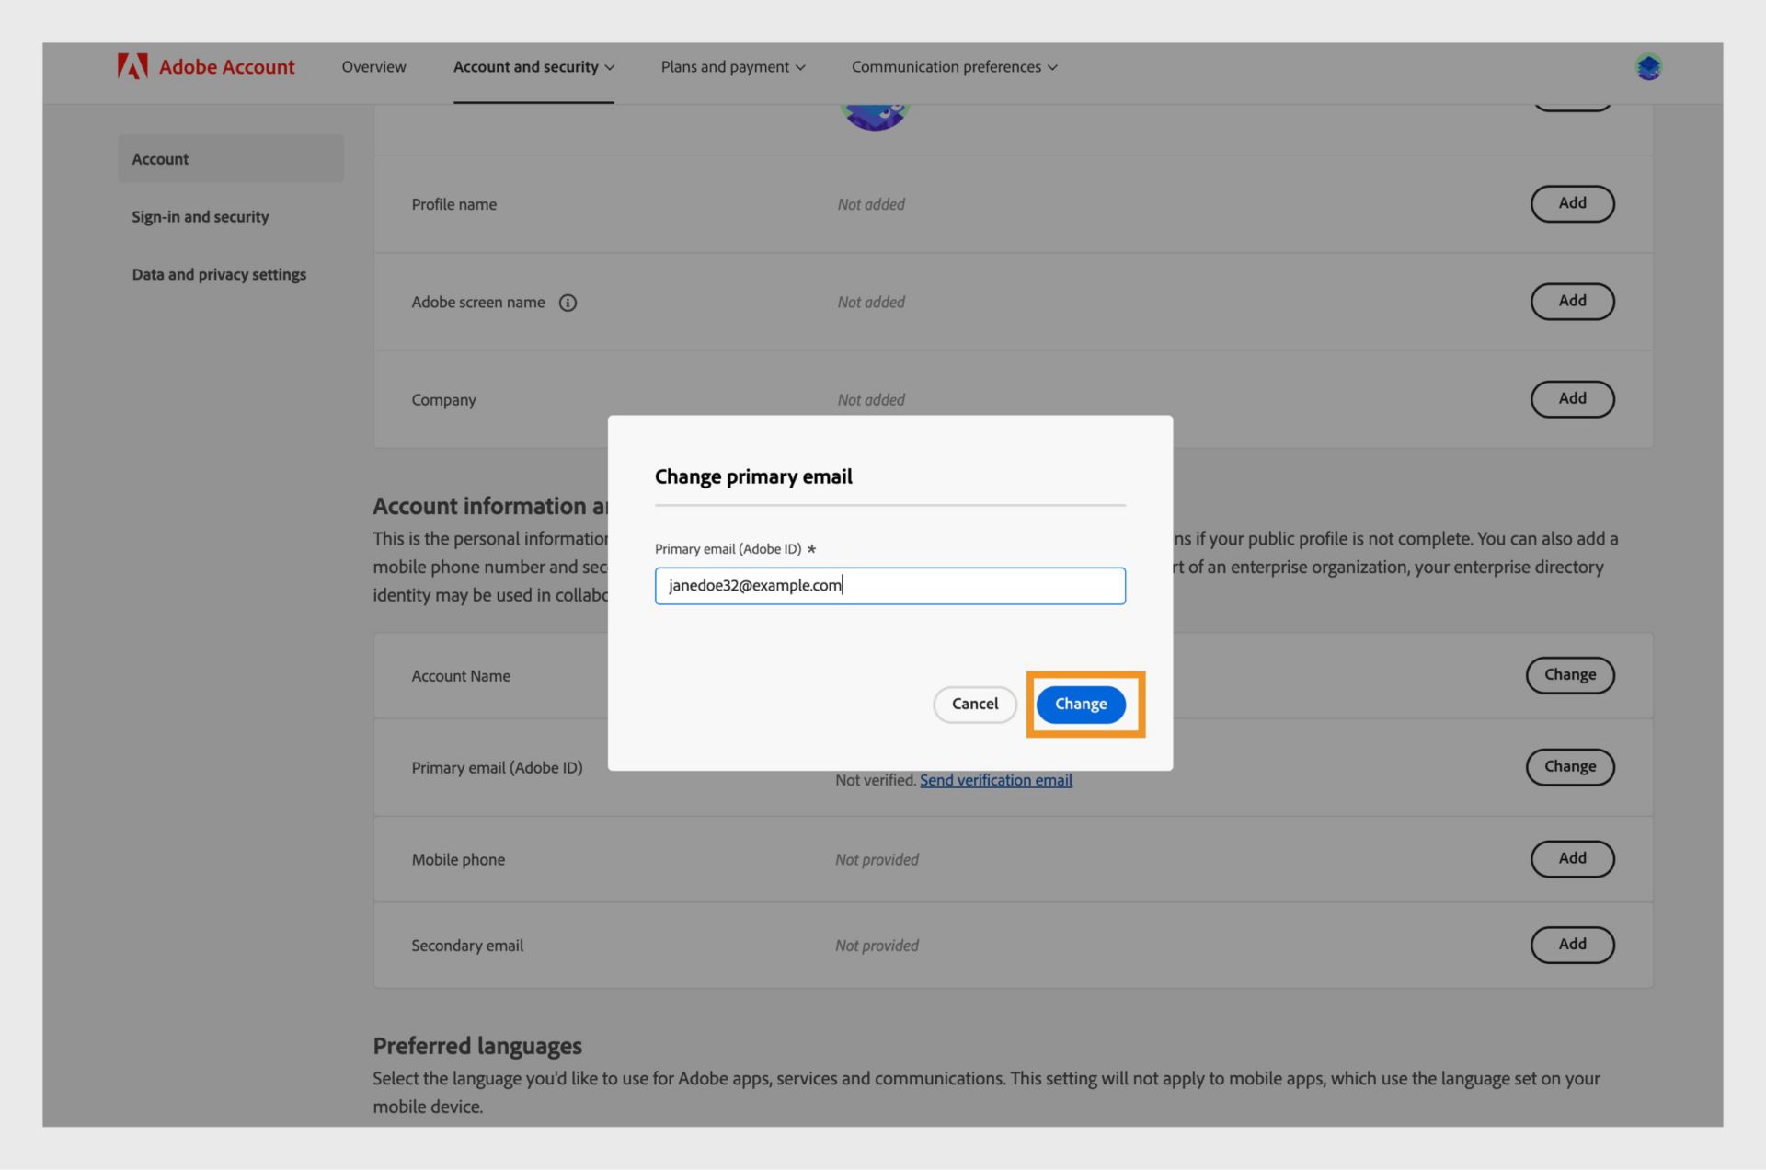Click the user profile avatar icon
The width and height of the screenshot is (1766, 1170).
pos(1648,66)
